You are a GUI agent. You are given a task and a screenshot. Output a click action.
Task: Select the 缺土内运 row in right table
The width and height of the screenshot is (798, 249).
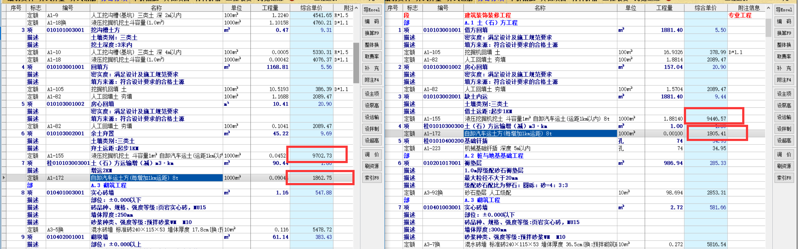tap(575, 96)
